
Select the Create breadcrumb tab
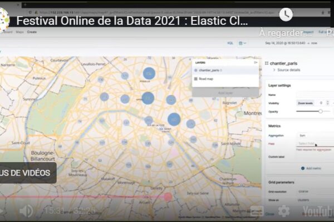32,32
